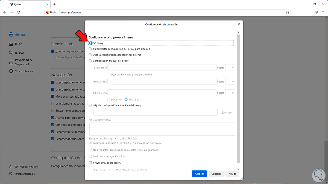Click the reload page icon
This screenshot has width=328, height=184.
(19, 12)
